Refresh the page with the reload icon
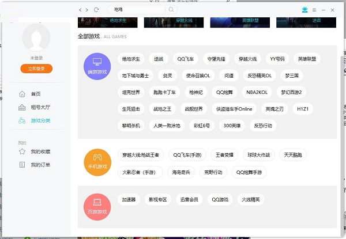346x239 pixels. (x=96, y=10)
